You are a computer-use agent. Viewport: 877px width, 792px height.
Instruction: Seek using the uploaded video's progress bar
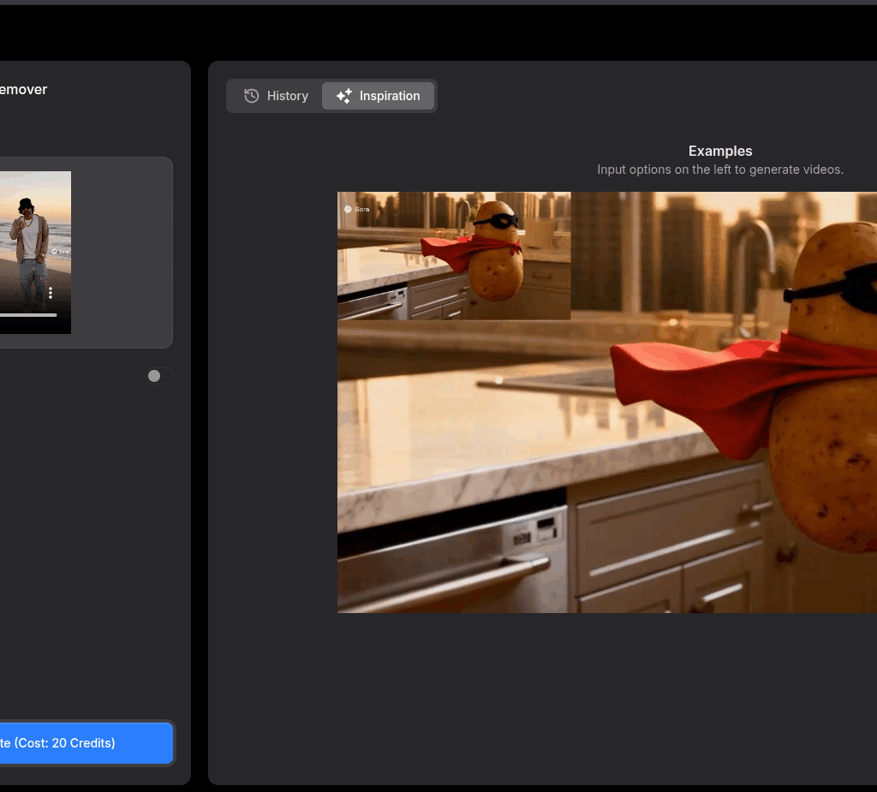tap(26, 315)
